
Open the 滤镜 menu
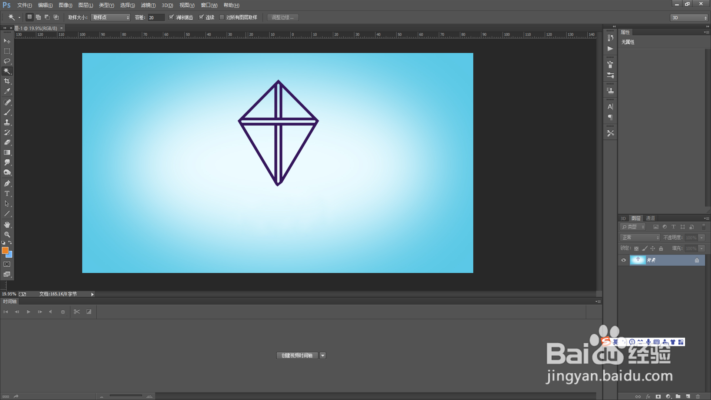pyautogui.click(x=148, y=5)
